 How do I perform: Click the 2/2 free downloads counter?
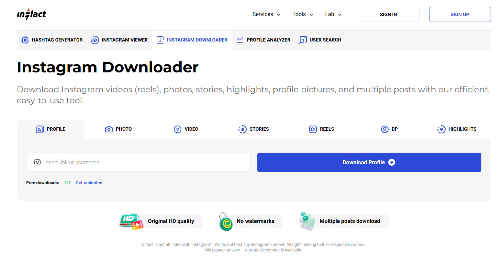point(67,183)
